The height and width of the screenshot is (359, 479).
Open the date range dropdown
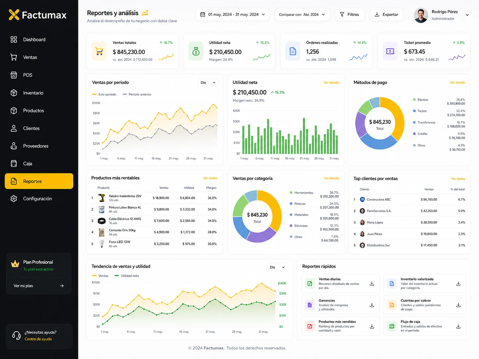point(233,15)
